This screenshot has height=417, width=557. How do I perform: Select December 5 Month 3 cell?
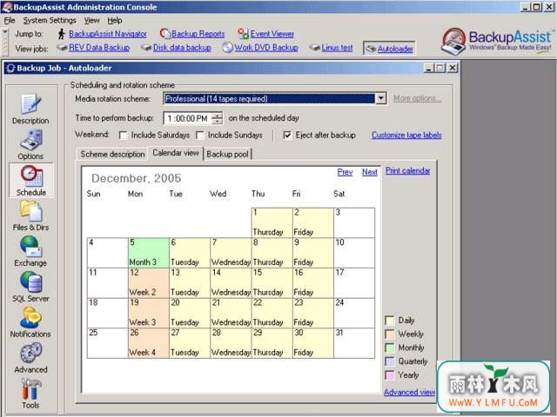149,253
